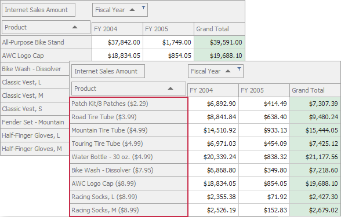Click the $19,688.10 total in the back grid

tap(219, 56)
